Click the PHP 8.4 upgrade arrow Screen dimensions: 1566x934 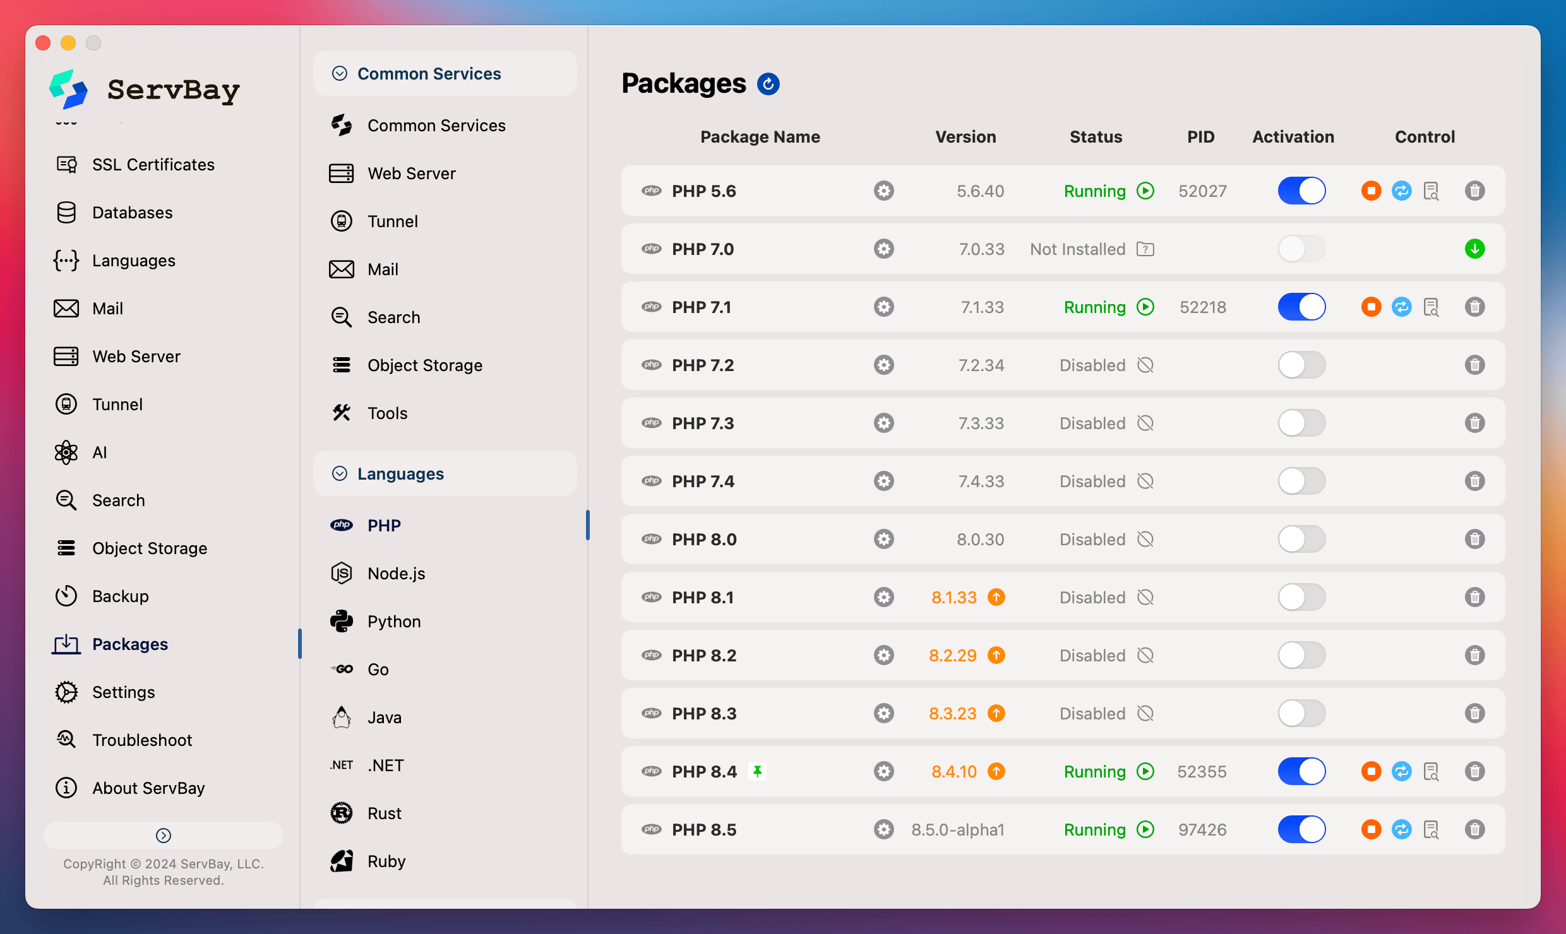tap(996, 771)
